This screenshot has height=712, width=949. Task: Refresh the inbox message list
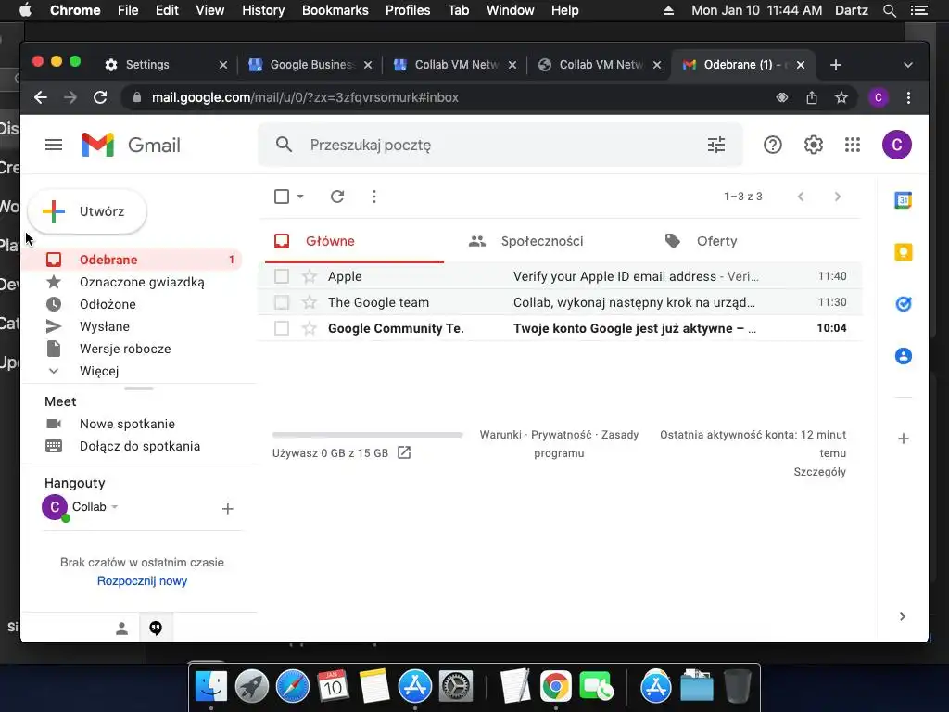pyautogui.click(x=337, y=197)
